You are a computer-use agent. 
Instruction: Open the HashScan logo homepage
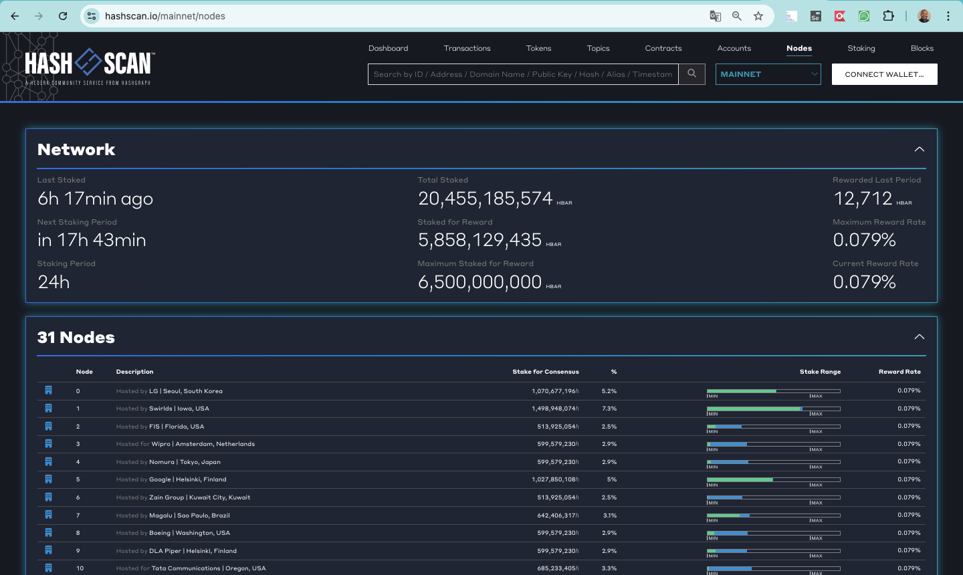(89, 66)
